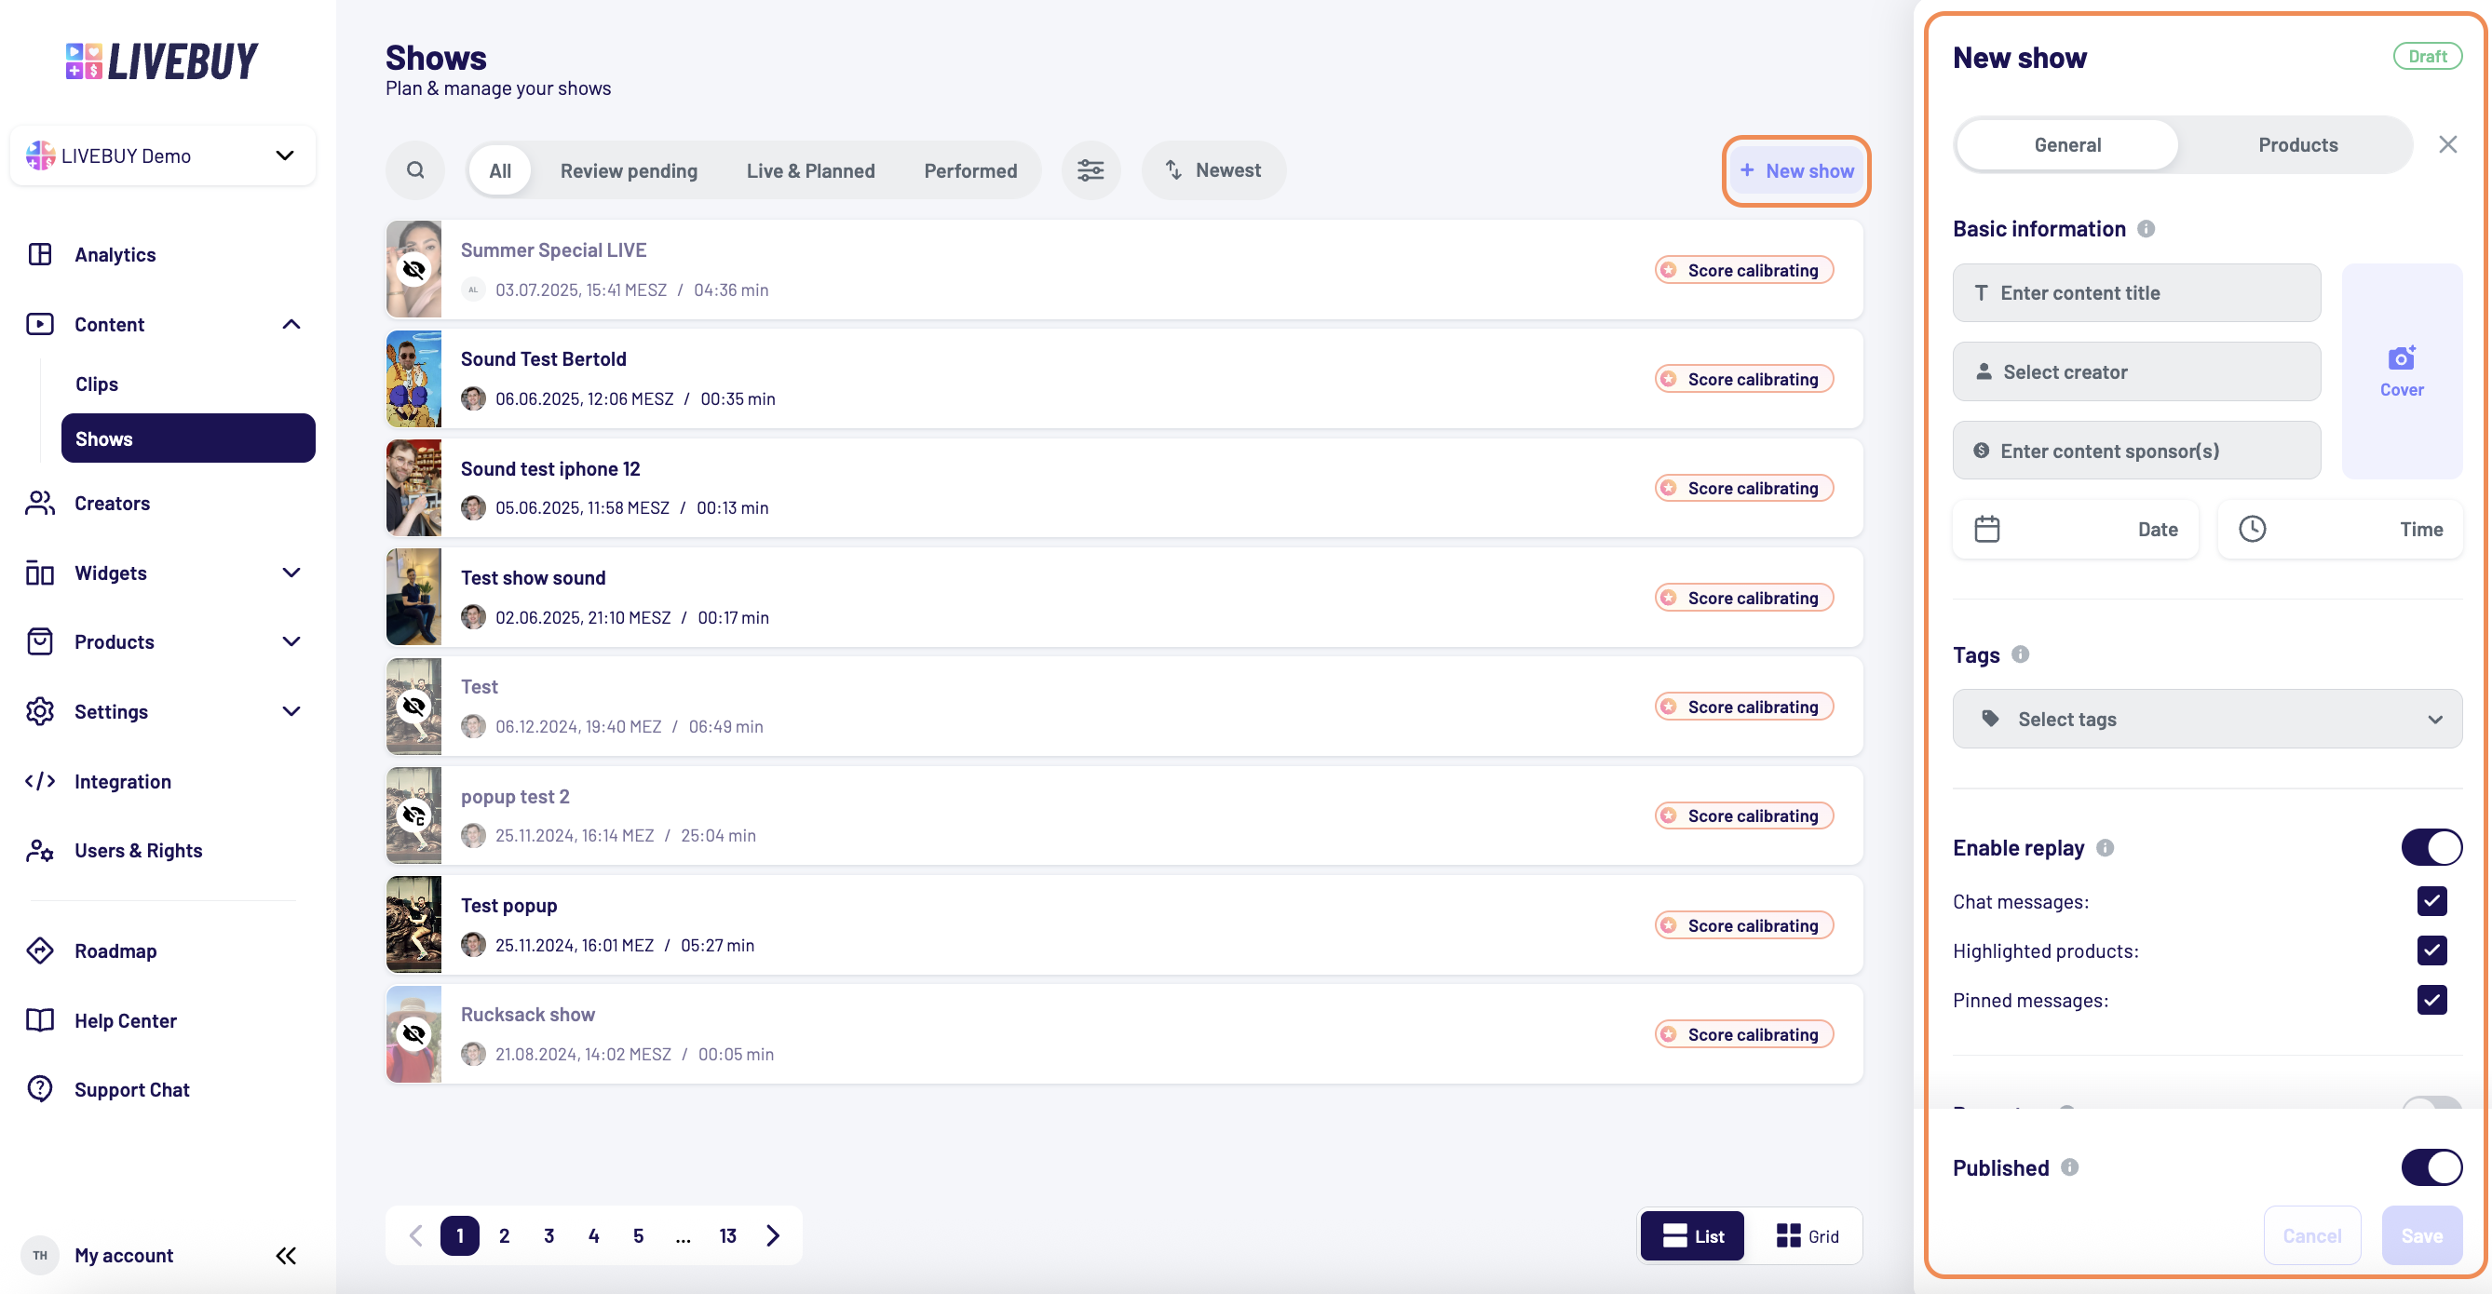Open Integration code icon in sidebar
Screen dimensions: 2492x1294
click(40, 780)
